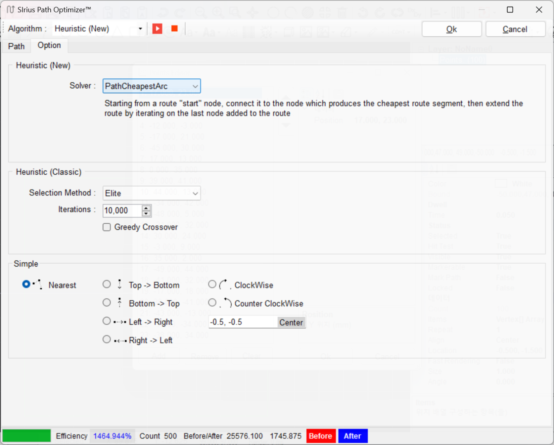The image size is (554, 445).
Task: Click the Bottom -> Top arrow icon
Action: click(x=119, y=303)
